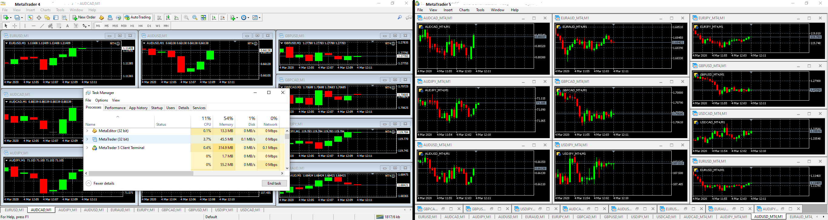
Task: Zoom in the MT4 chart
Action: (x=186, y=18)
